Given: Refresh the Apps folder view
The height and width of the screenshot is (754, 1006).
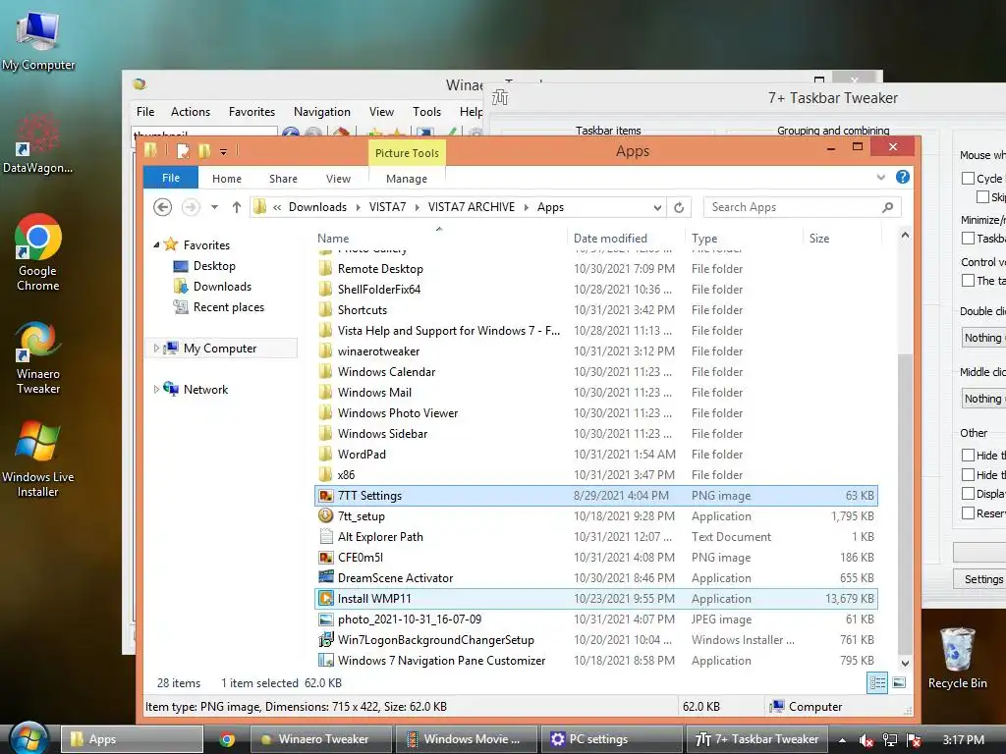Looking at the screenshot, I should [679, 207].
